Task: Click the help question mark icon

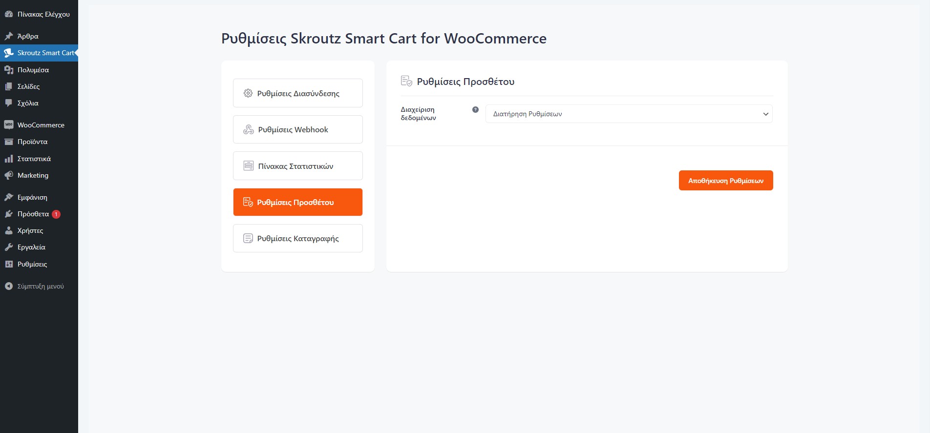Action: pos(475,110)
